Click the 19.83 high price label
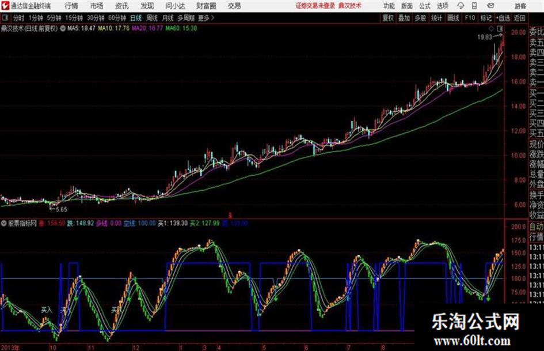Screen dimensions: 544x351 [484, 37]
